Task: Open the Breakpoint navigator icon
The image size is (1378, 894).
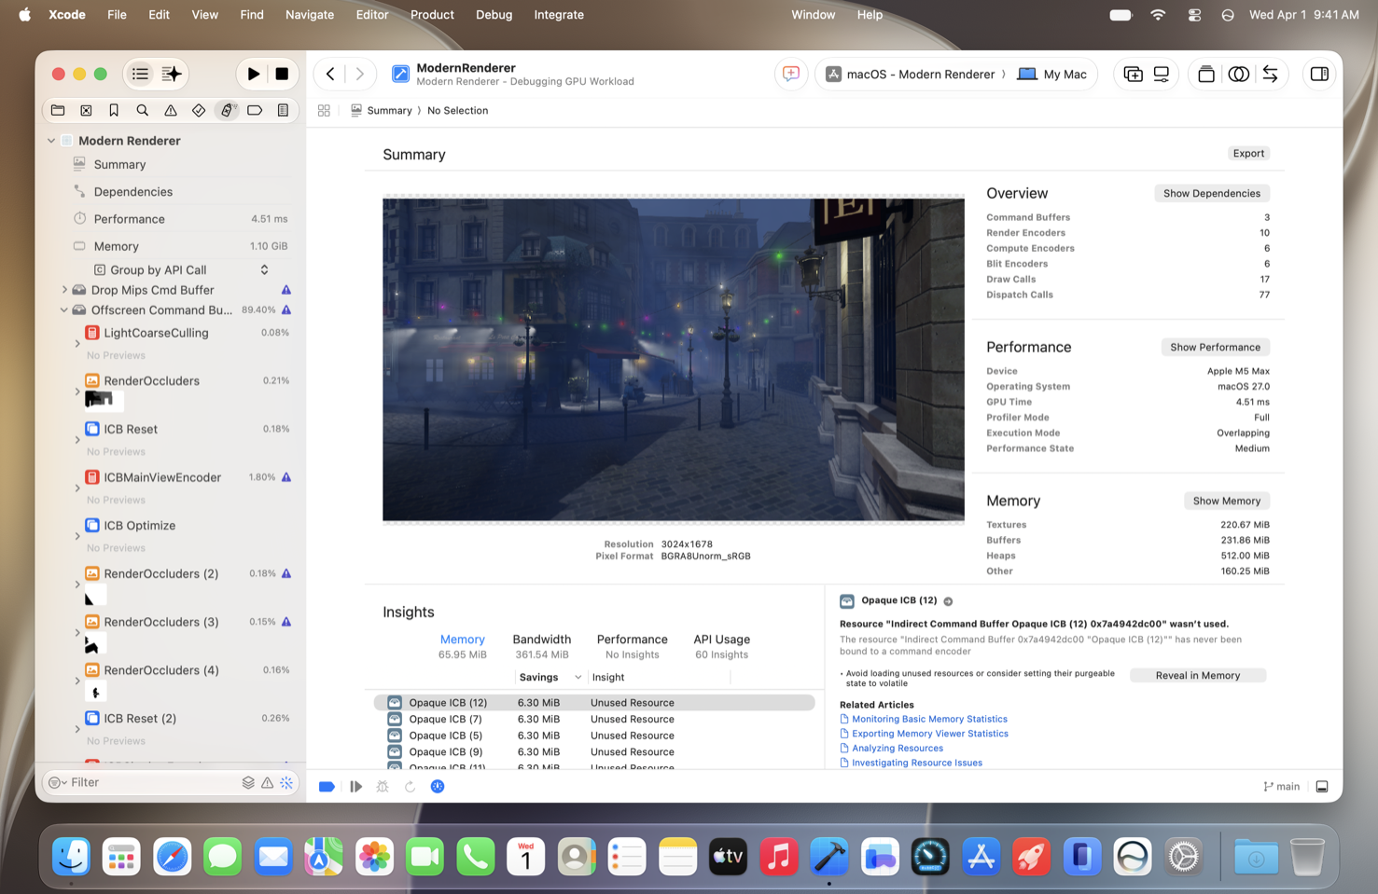Action: (x=255, y=110)
